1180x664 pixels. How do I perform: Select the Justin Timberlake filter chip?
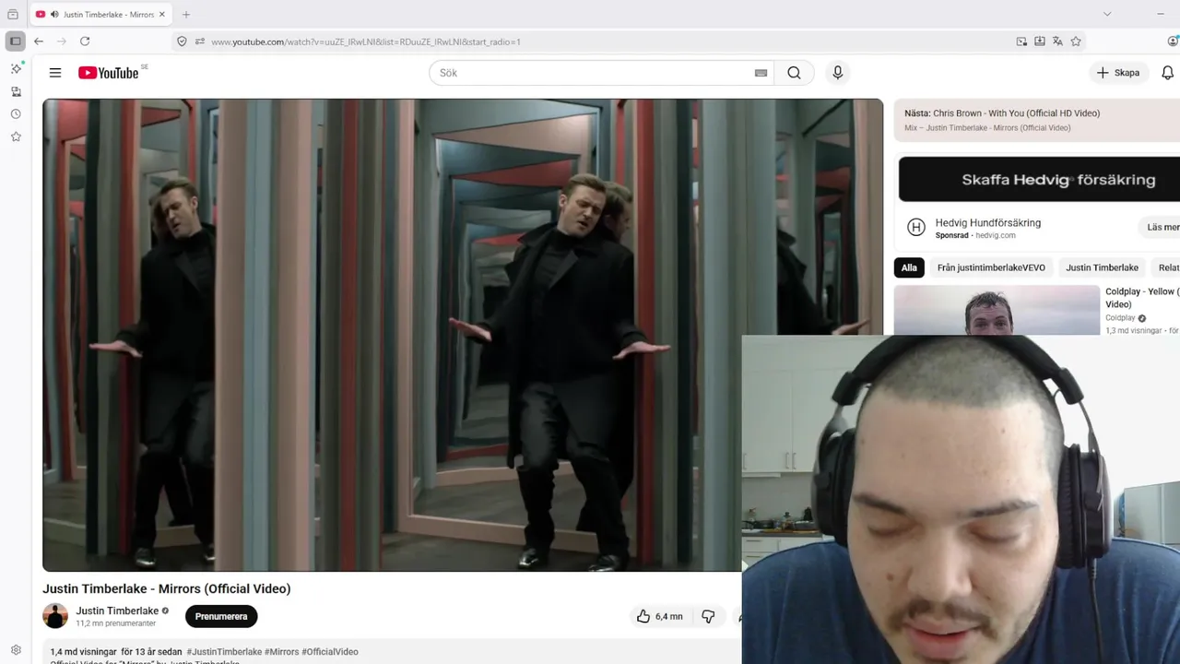pos(1102,267)
